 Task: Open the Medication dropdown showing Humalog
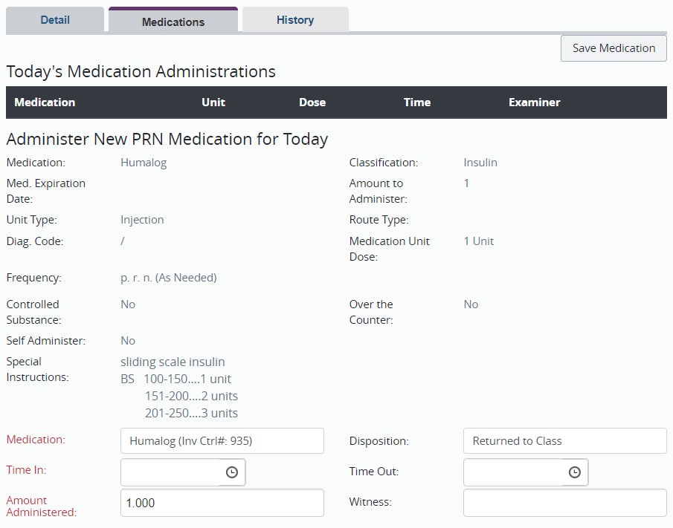point(222,440)
